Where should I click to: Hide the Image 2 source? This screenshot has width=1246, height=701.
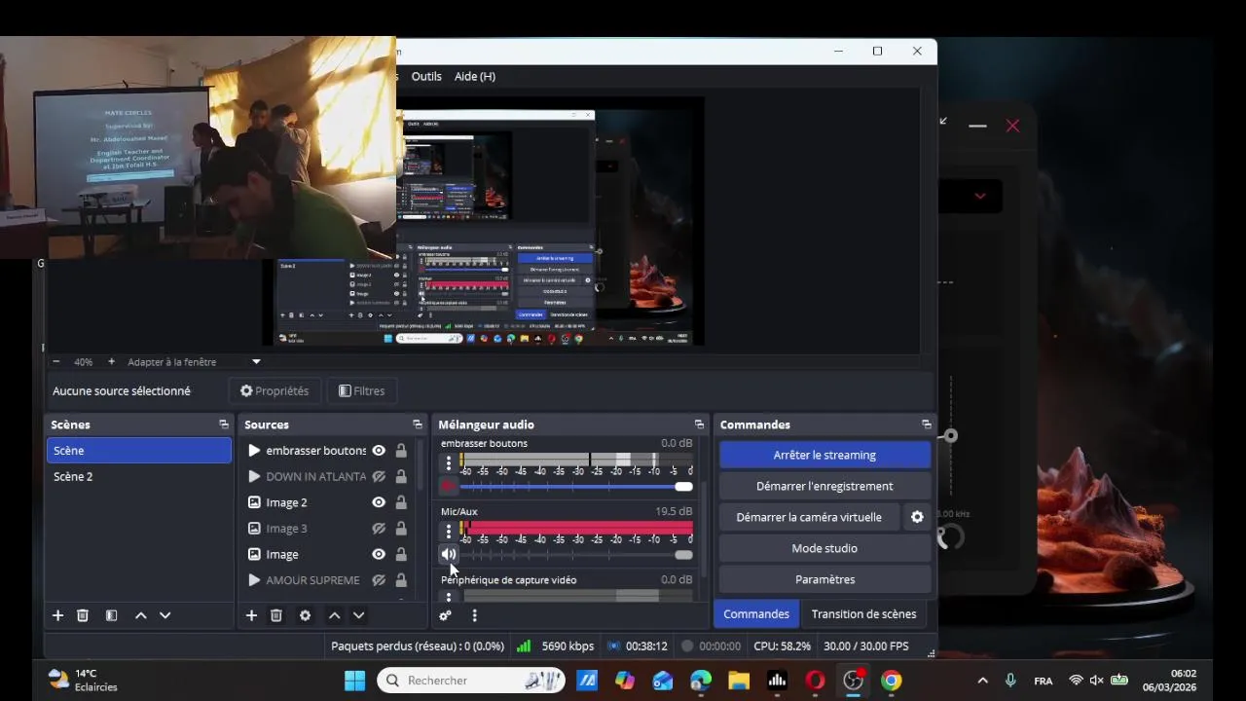(x=379, y=502)
